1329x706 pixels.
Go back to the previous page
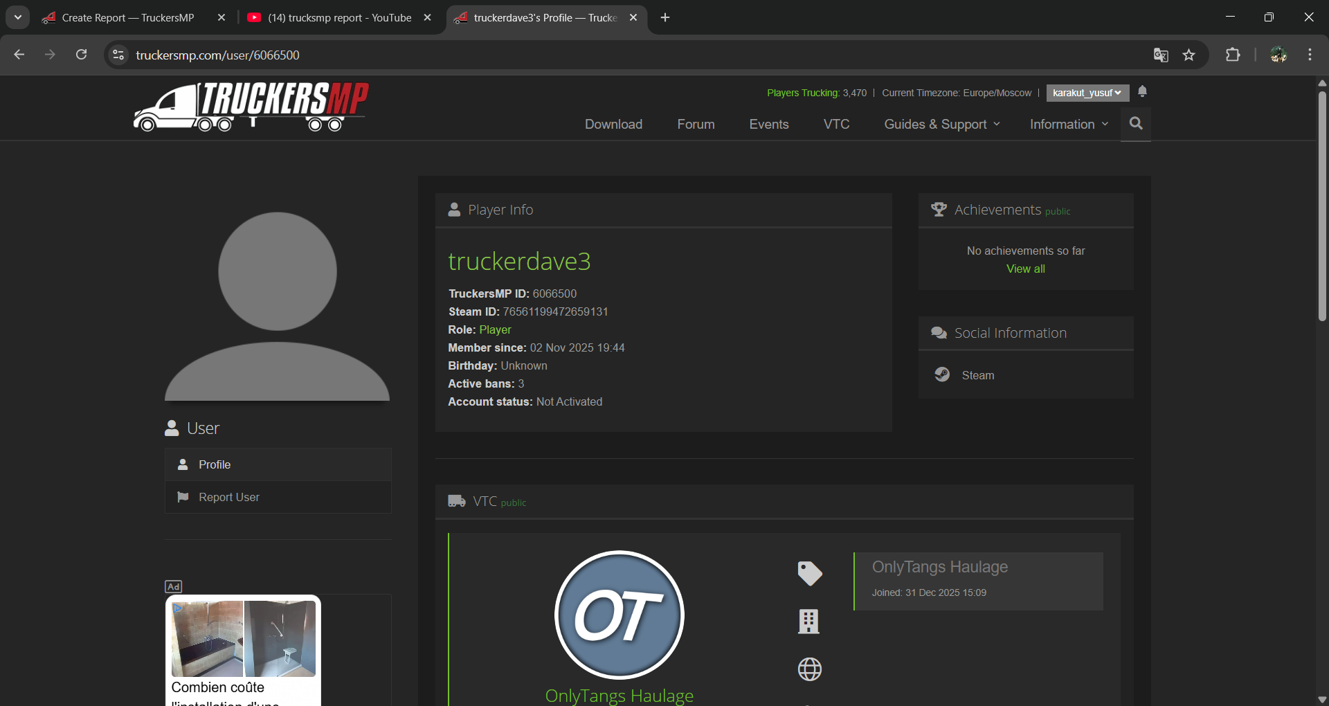19,55
